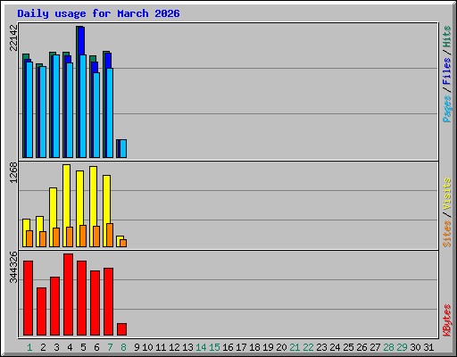The image size is (457, 357).
Task: Click the day 1 red KBytes bar
Action: point(28,298)
